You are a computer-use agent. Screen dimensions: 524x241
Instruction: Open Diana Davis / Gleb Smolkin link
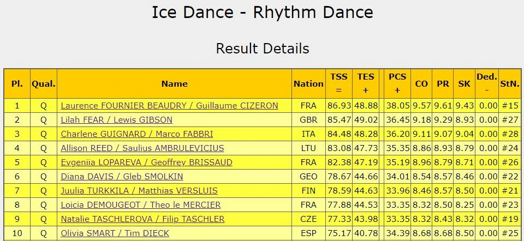[x=122, y=177]
